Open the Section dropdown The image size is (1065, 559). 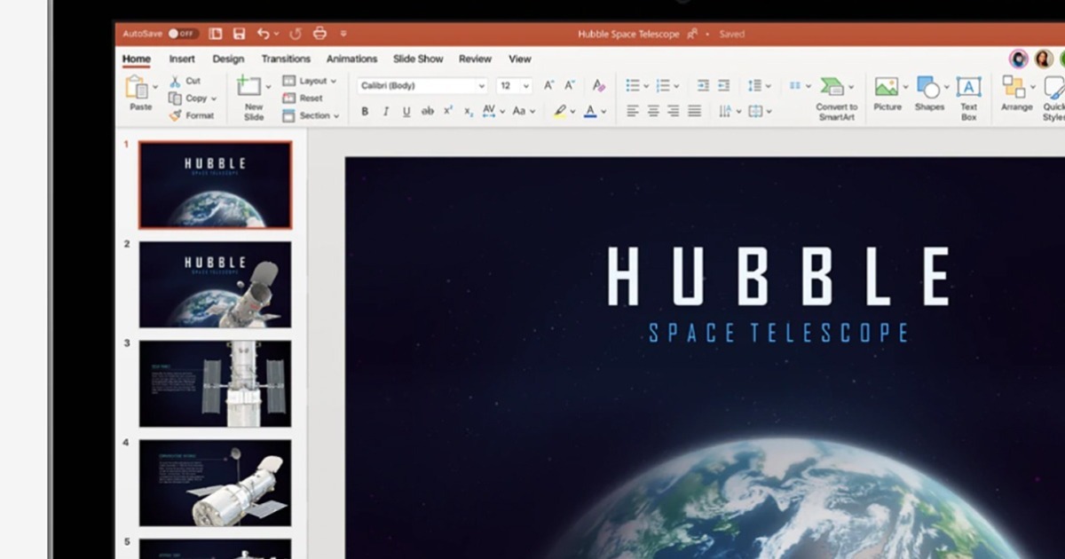tap(312, 116)
